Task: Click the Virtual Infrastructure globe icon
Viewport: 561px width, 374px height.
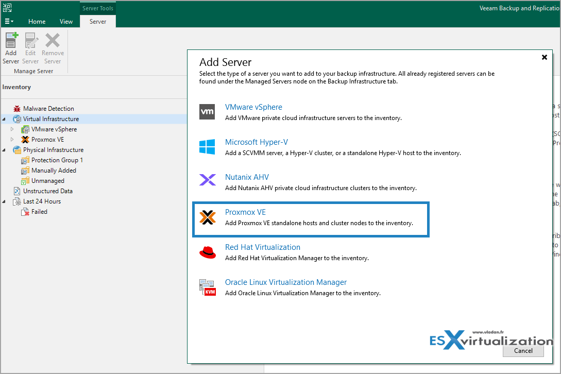Action: 17,119
